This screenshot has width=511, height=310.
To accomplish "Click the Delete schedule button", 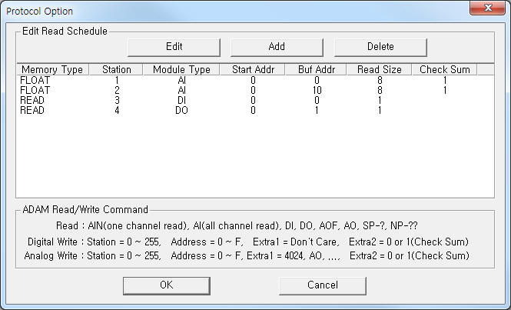I will 380,47.
